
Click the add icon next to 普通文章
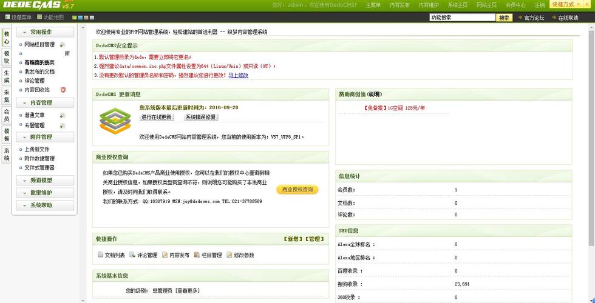point(62,115)
